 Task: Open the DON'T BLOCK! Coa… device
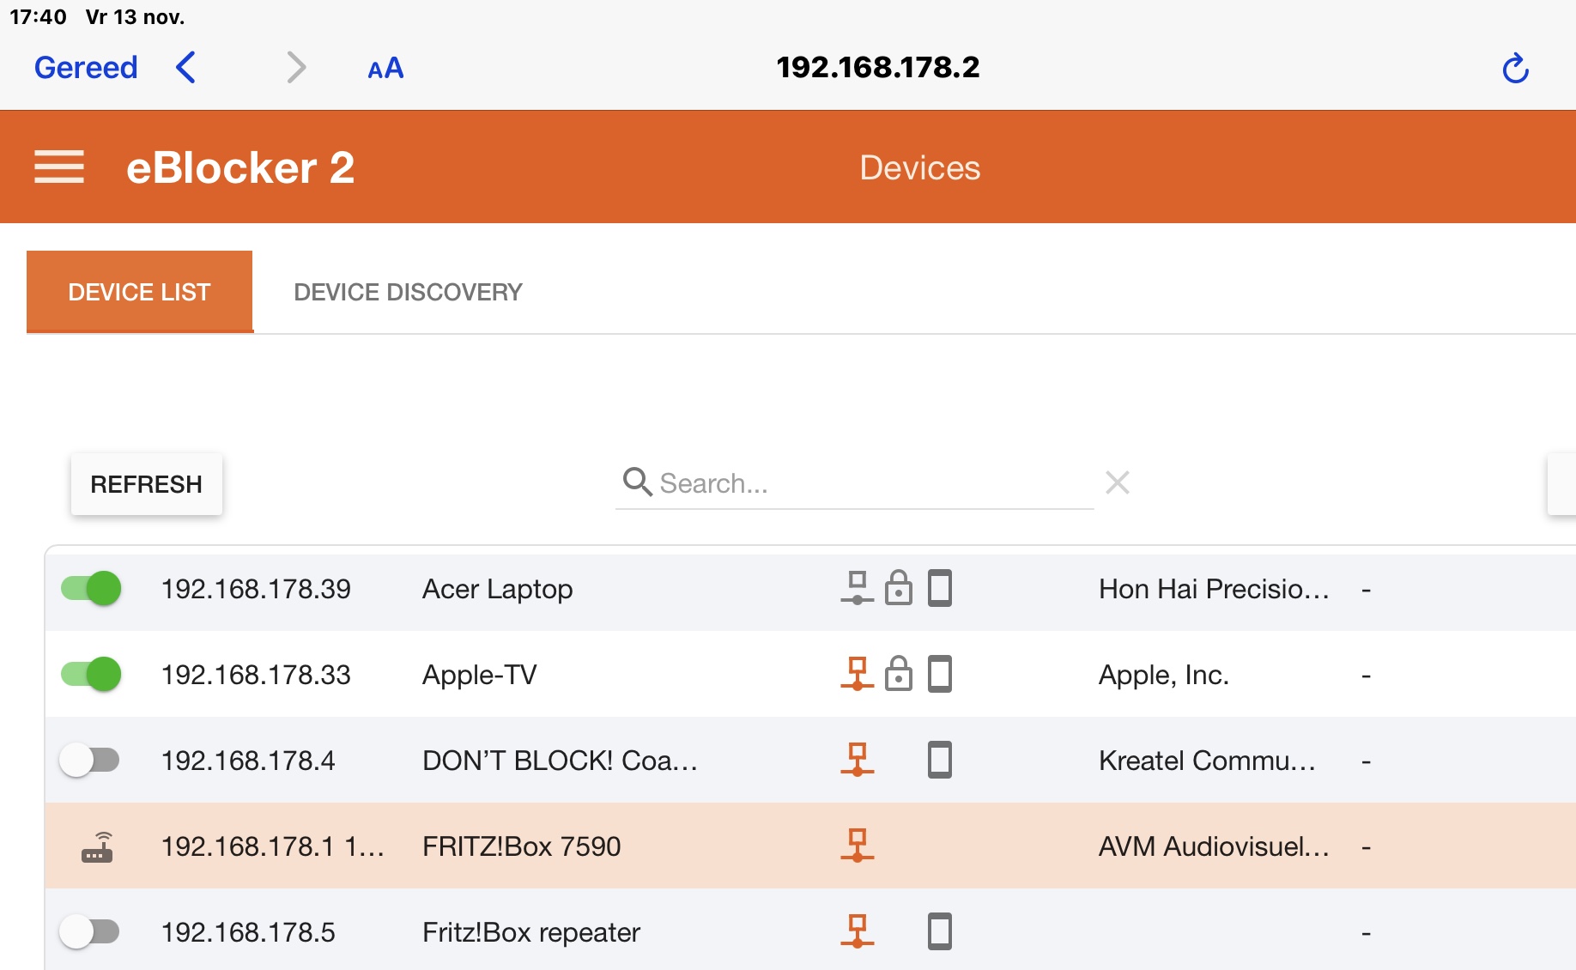tap(560, 761)
